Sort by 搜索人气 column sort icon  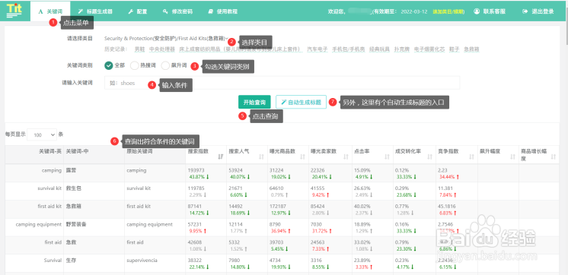pos(262,156)
